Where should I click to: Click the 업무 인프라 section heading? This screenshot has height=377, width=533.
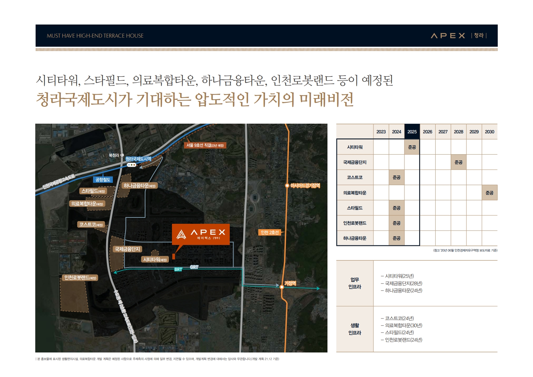click(355, 283)
